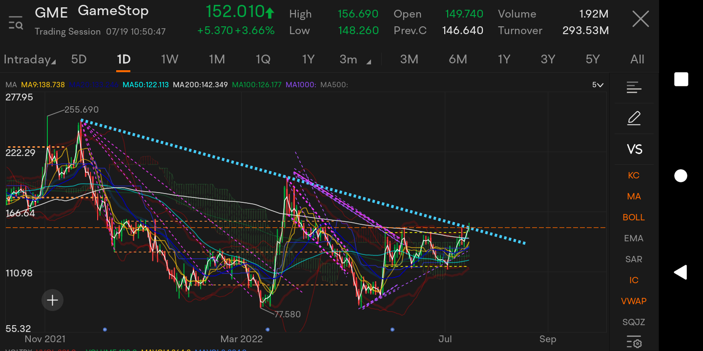The width and height of the screenshot is (703, 351).
Task: Enable the SAR indicator
Action: click(x=634, y=259)
